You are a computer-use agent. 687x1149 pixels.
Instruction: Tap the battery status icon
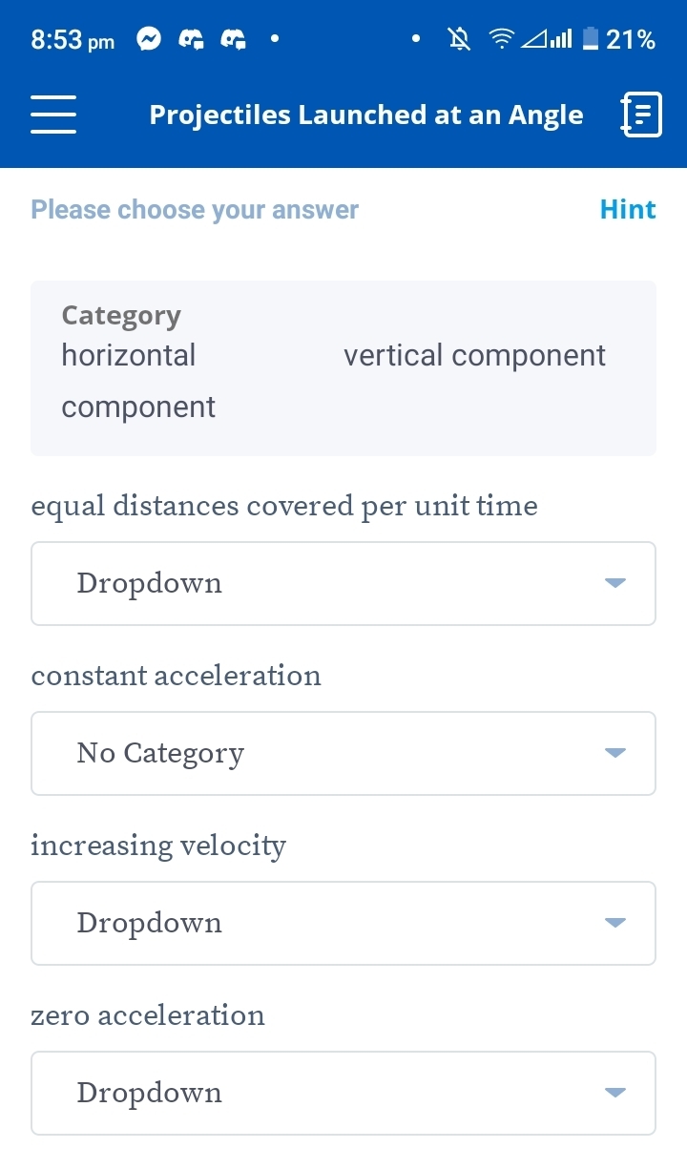[x=591, y=39]
